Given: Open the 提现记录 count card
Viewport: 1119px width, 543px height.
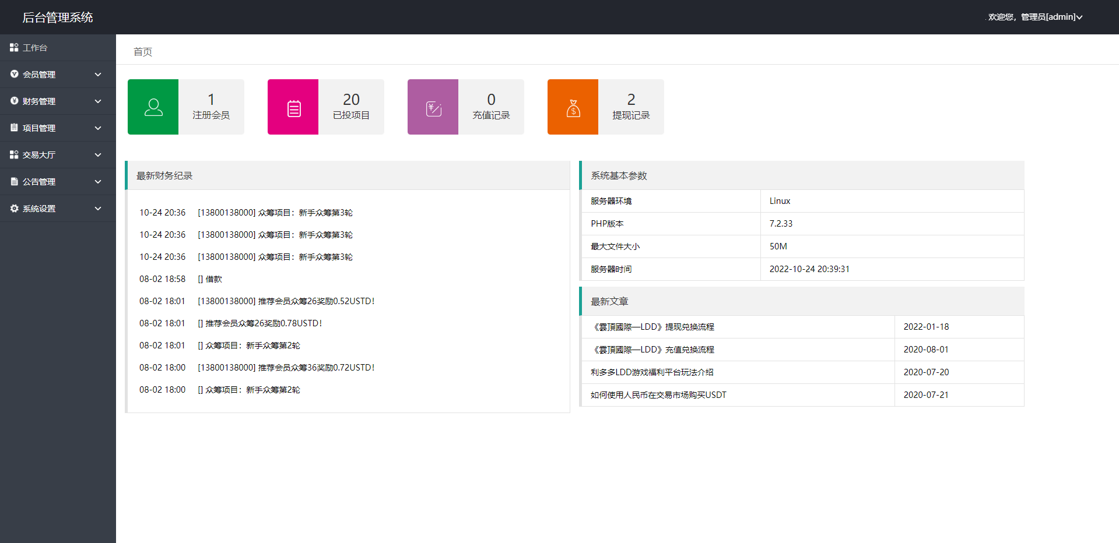Looking at the screenshot, I should pos(606,107).
